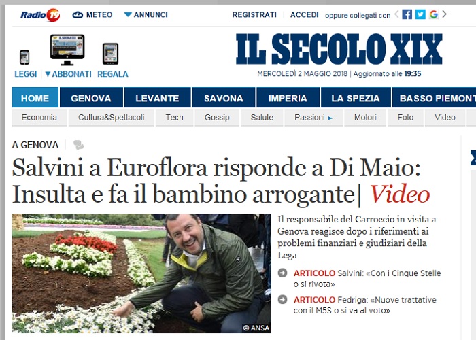476x340 pixels.
Task: Expand the ABBONATI dropdown menu
Action: [x=68, y=74]
